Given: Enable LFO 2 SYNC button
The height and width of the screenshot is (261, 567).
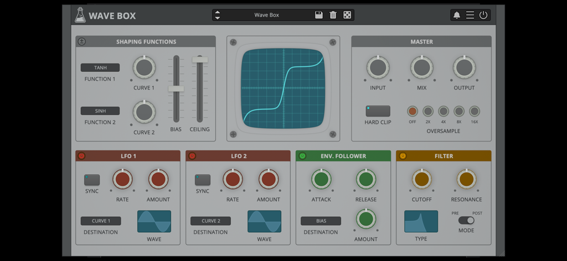Looking at the screenshot, I should [203, 180].
